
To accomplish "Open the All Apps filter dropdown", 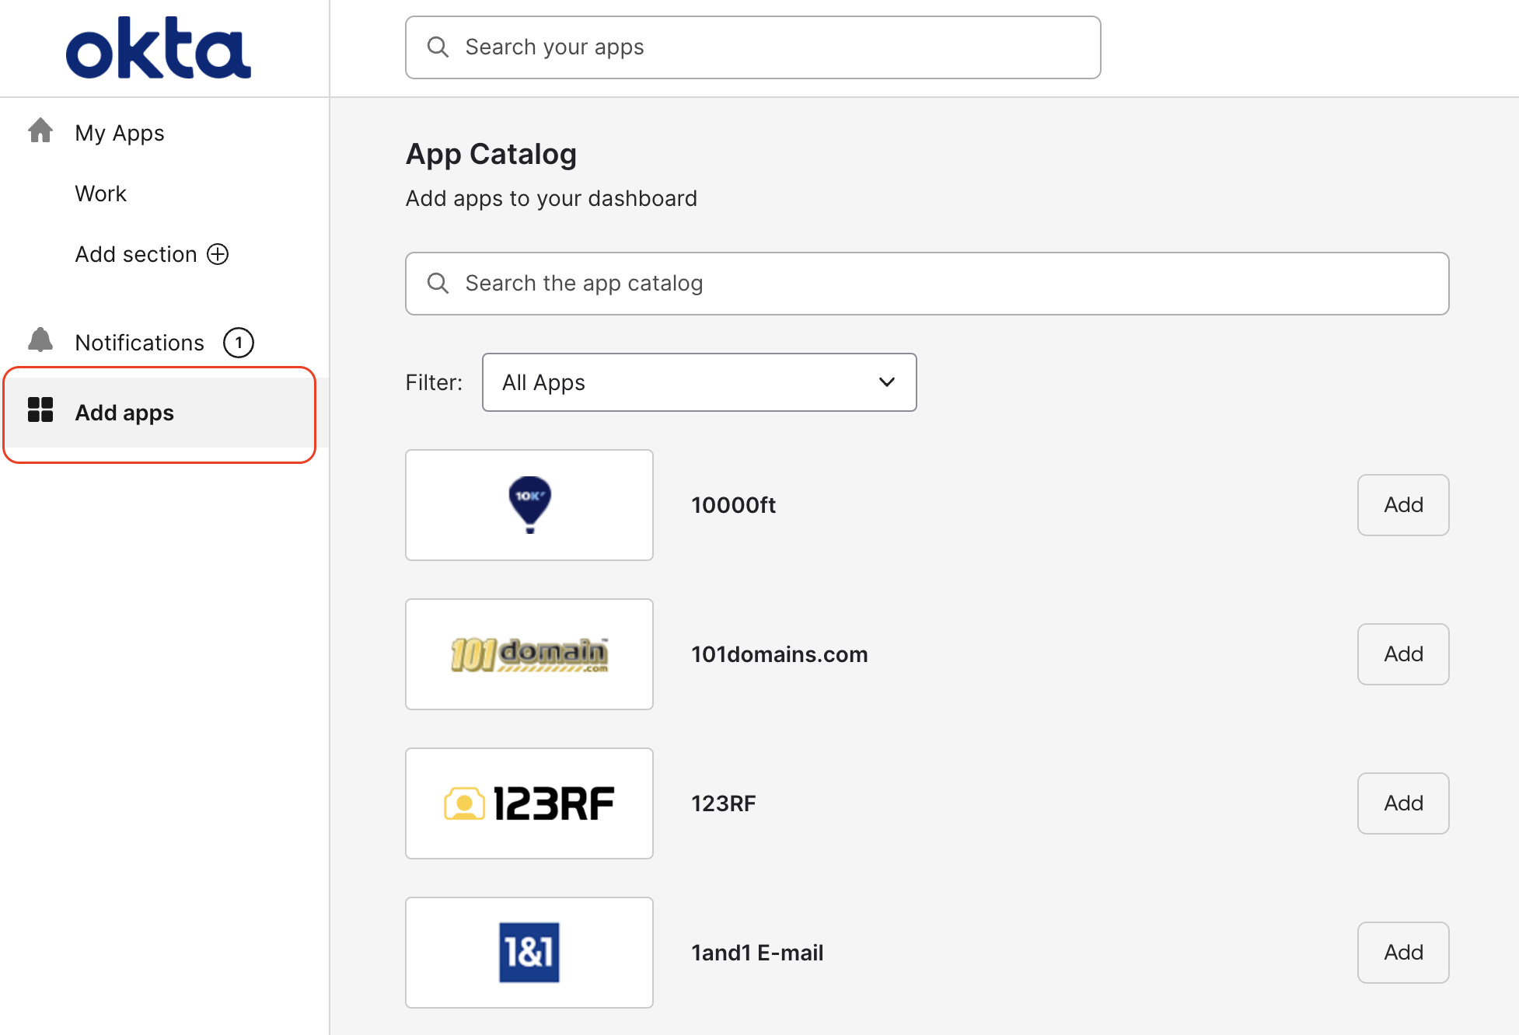I will pyautogui.click(x=700, y=382).
